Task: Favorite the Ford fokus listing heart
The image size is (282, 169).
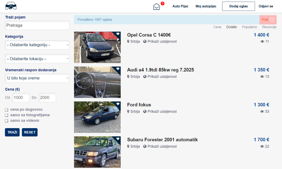Action: [118, 104]
